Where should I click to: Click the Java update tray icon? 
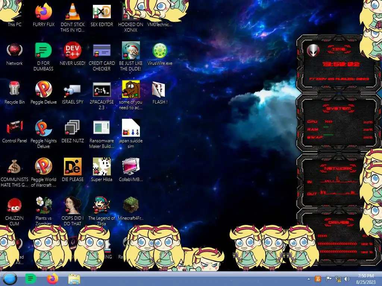(x=318, y=279)
